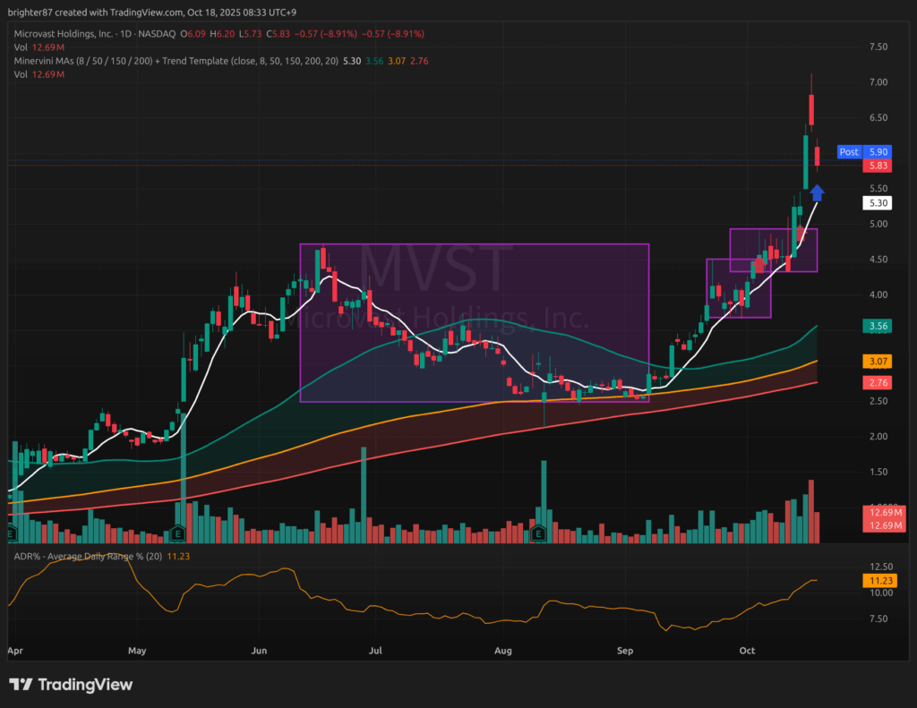Open the earnings 'E' marker in August

click(x=539, y=533)
